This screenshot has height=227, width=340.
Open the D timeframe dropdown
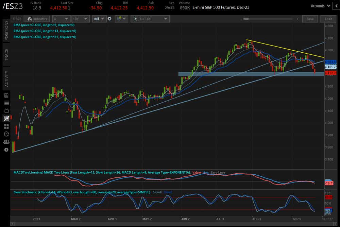pyautogui.click(x=61, y=19)
